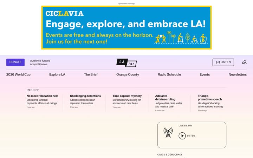This screenshot has width=253, height=158.
Task: Click 'Adelanto detainees can represent themselves' text
Action: [83, 101]
